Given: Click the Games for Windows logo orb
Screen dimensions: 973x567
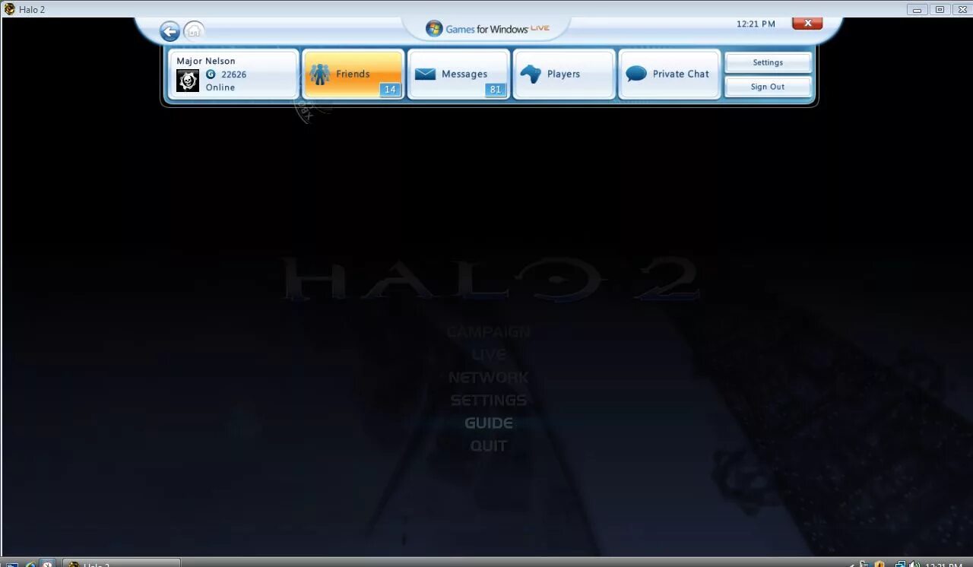Looking at the screenshot, I should point(434,29).
